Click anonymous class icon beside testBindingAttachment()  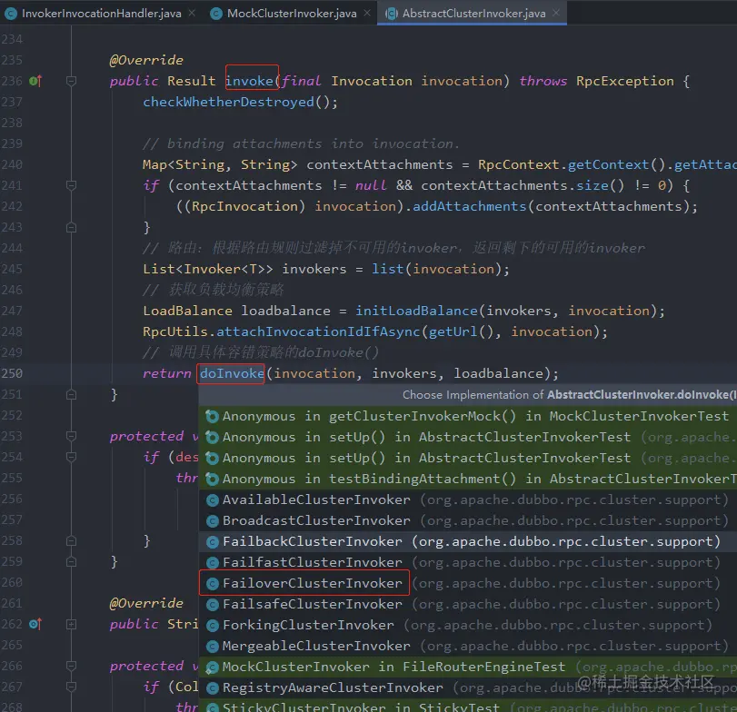[x=213, y=479]
